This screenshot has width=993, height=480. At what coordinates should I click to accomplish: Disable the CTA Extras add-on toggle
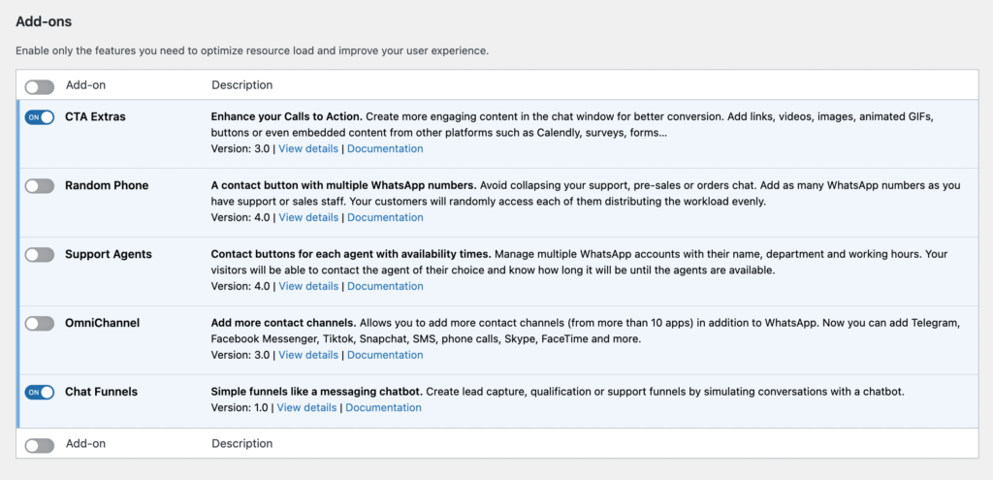[40, 117]
